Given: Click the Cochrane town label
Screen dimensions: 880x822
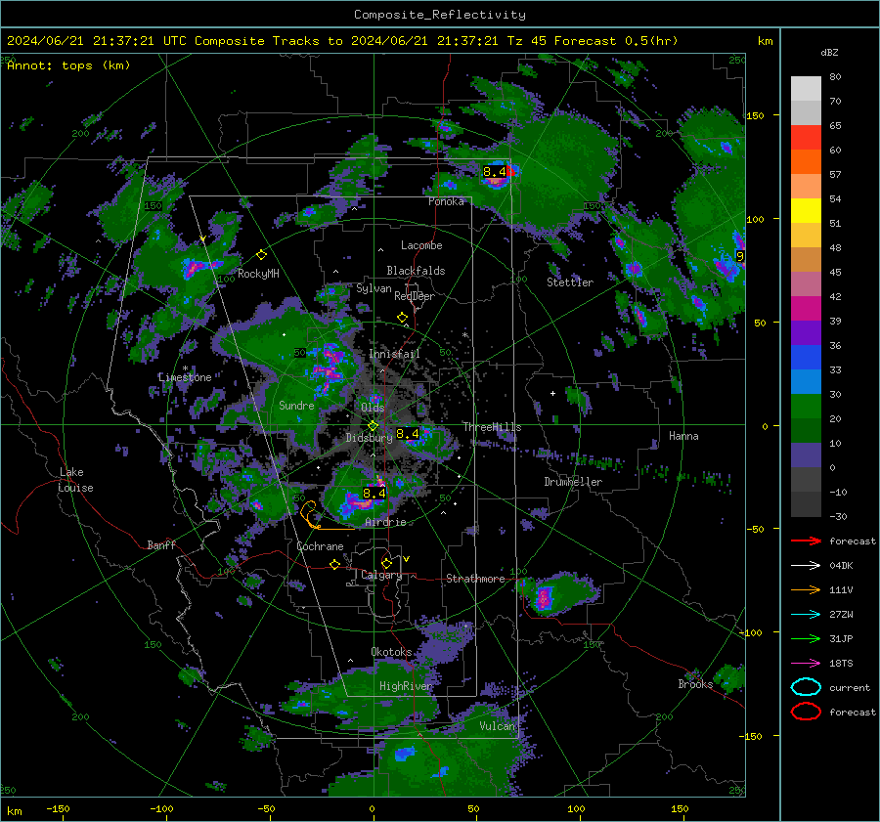Looking at the screenshot, I should pos(320,546).
